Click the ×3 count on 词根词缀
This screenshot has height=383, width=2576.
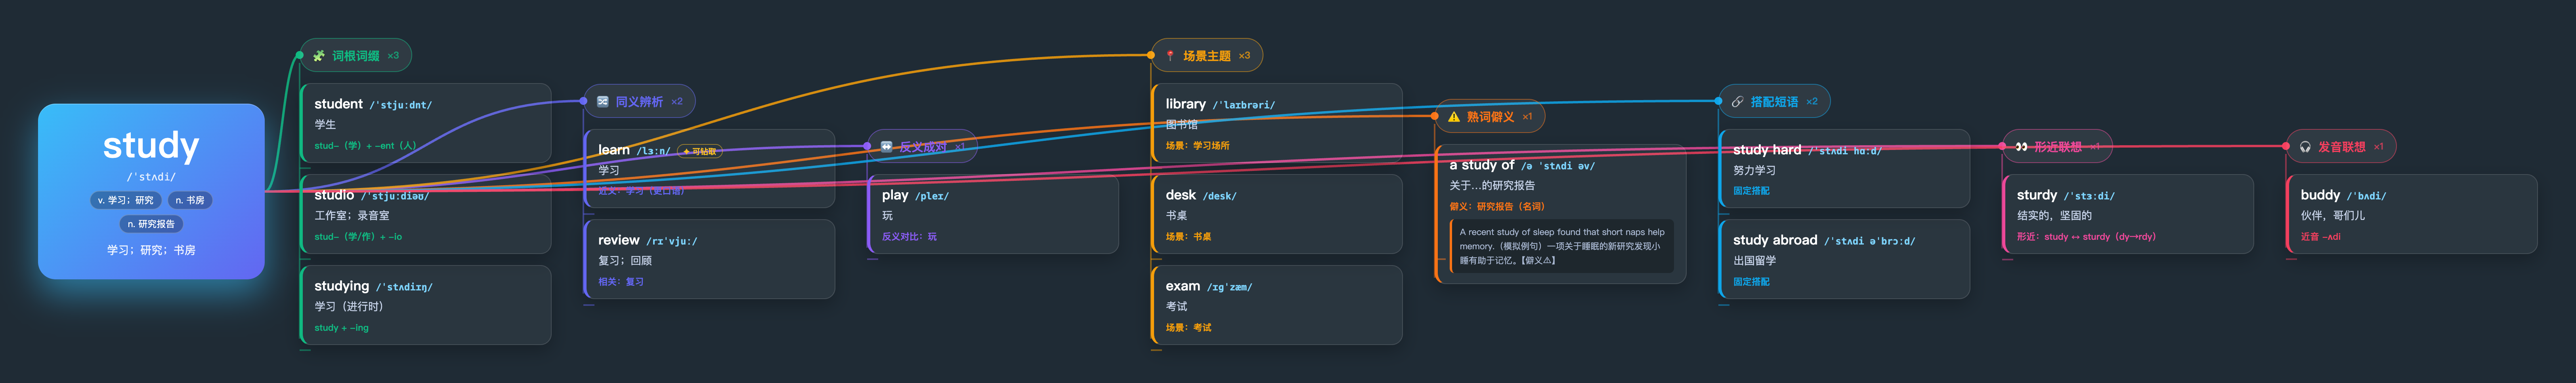pos(393,56)
